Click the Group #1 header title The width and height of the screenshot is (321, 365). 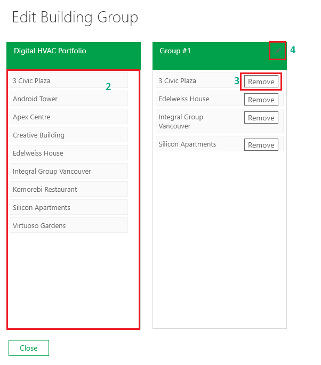(175, 51)
